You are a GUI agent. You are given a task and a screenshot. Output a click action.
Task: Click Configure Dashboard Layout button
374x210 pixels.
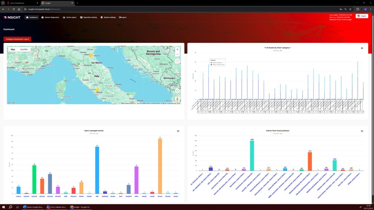(x=17, y=39)
